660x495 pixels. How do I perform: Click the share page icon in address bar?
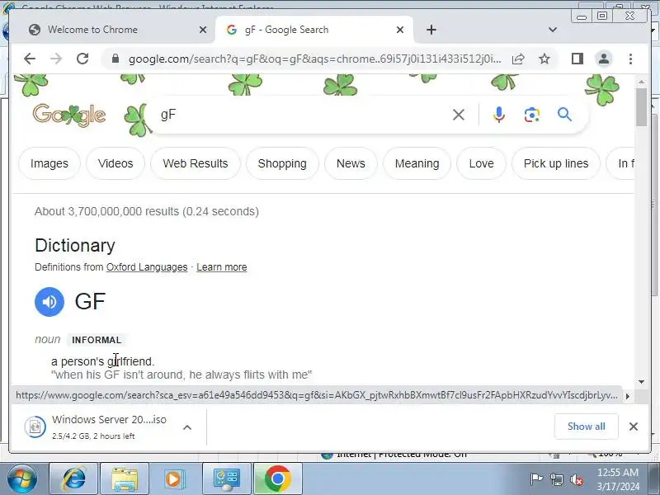pyautogui.click(x=518, y=59)
